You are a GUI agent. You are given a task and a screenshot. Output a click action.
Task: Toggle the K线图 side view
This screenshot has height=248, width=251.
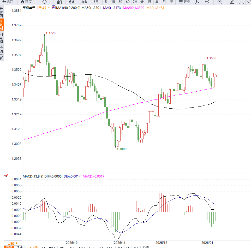2,25
